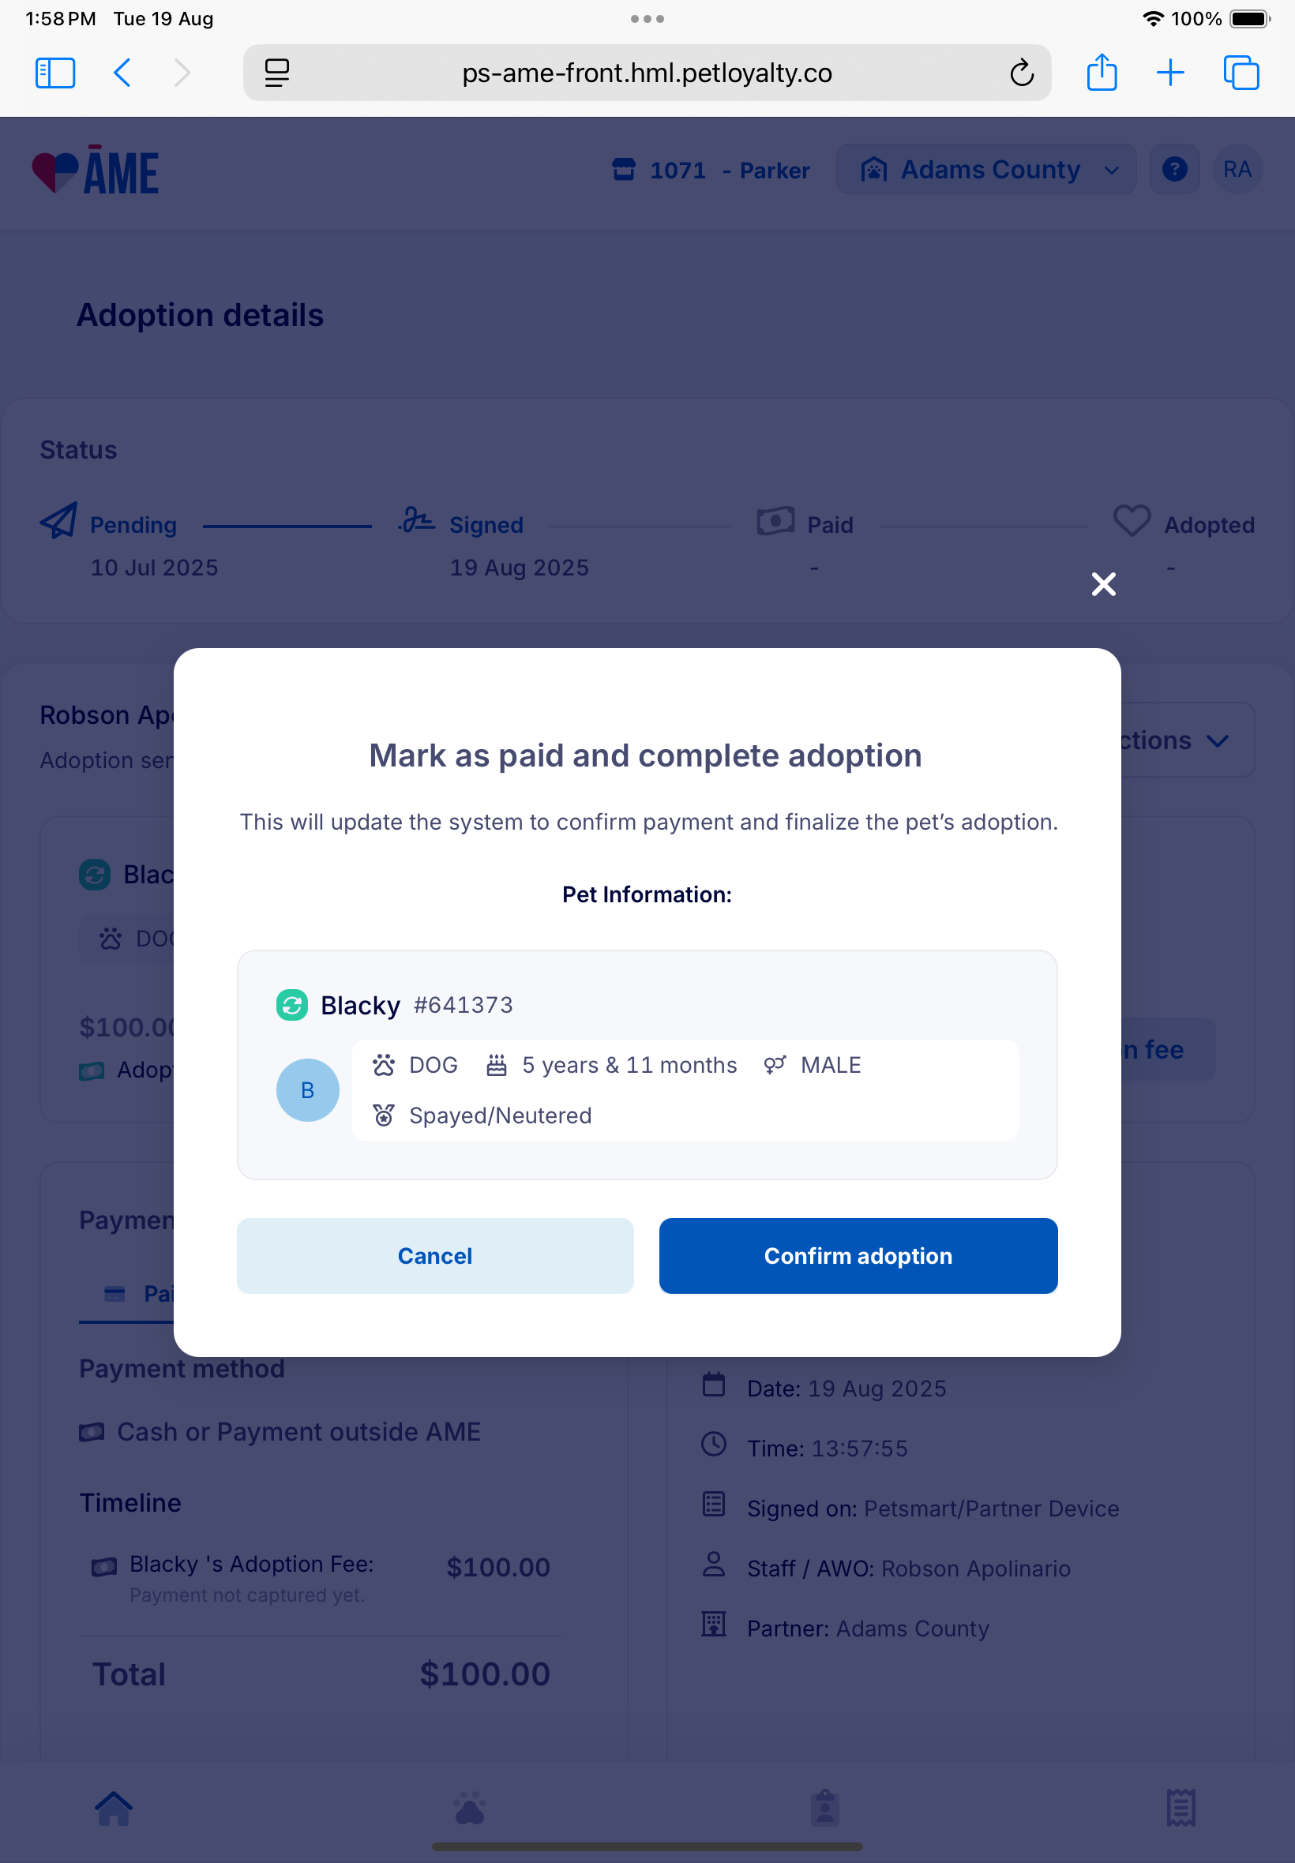Open a new Safari tab
This screenshot has width=1295, height=1863.
click(1170, 72)
